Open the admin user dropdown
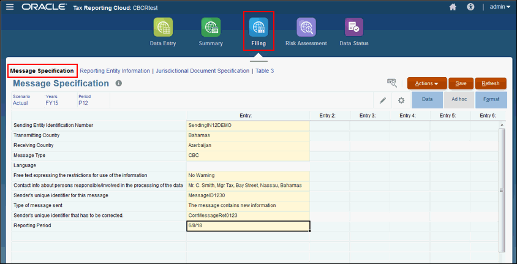This screenshot has height=264, width=517. coord(500,7)
